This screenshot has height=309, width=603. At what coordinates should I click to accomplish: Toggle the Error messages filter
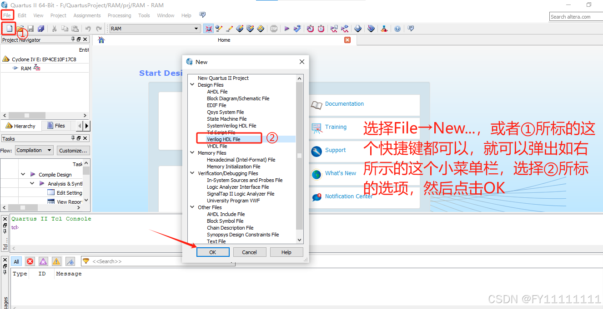pos(30,261)
